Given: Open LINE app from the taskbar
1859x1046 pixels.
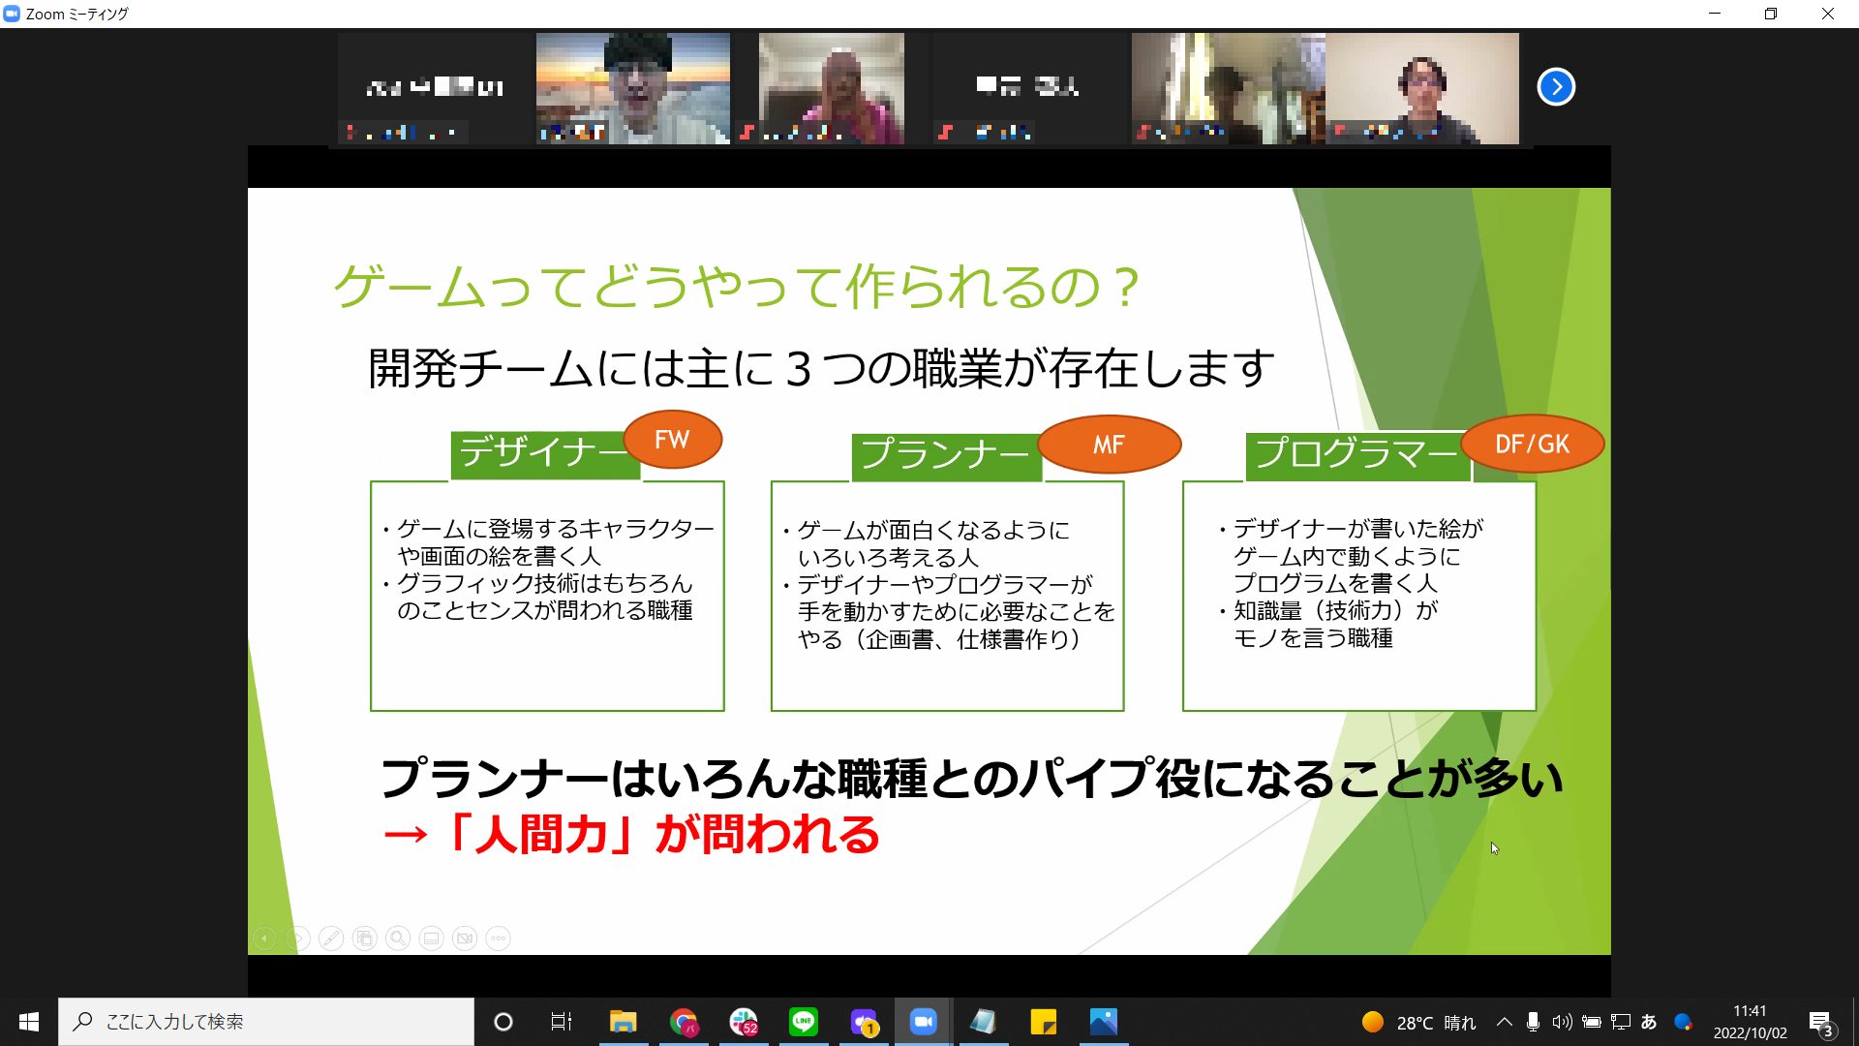Looking at the screenshot, I should 803,1022.
